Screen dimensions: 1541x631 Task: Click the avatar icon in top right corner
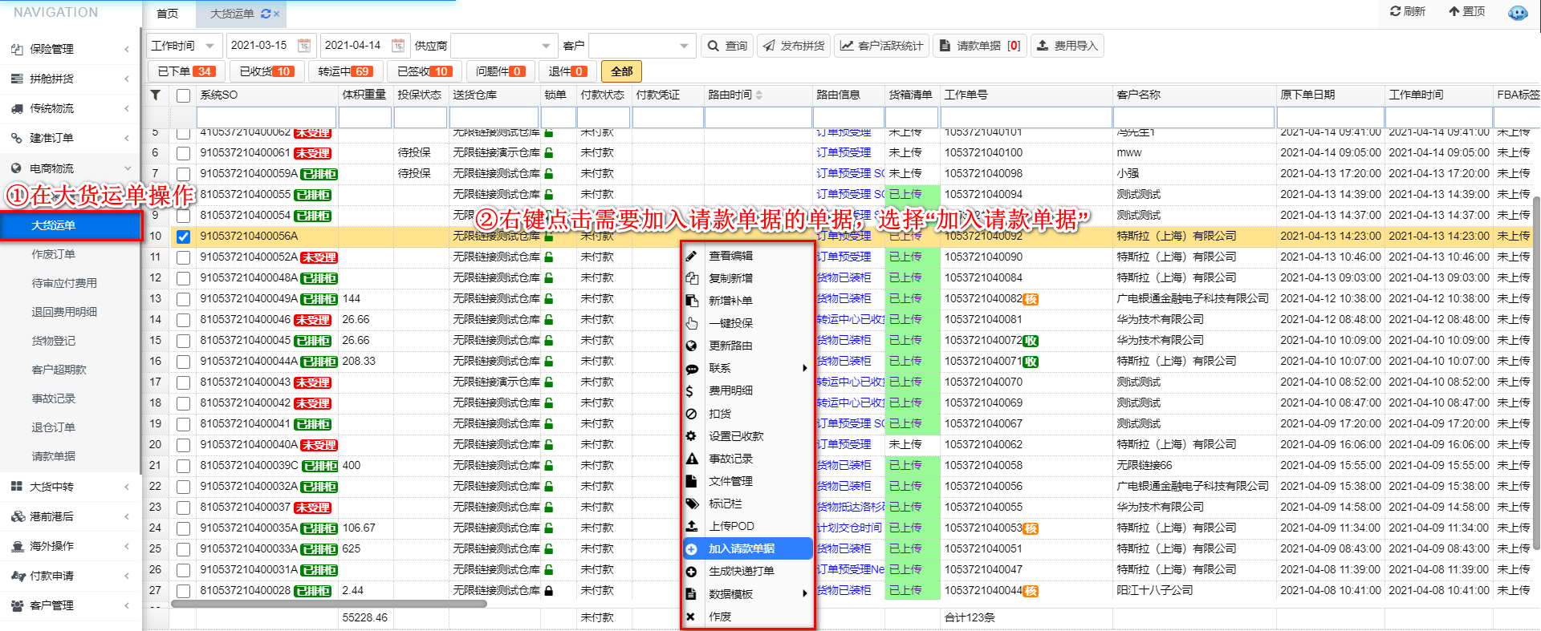1517,12
